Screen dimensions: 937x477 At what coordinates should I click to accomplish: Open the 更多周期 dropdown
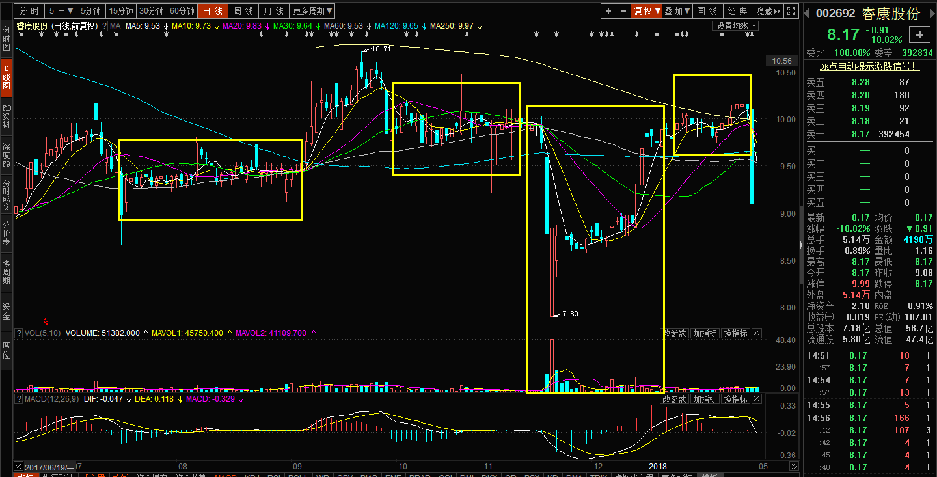pyautogui.click(x=312, y=11)
